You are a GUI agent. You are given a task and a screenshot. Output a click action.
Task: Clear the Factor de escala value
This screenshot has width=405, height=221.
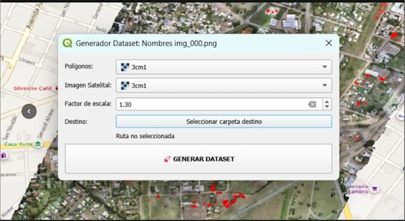(x=312, y=104)
